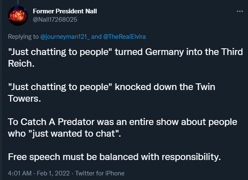248x180 pixels.
Task: Click the thread connector line above avatar
Action: pos(18,2)
